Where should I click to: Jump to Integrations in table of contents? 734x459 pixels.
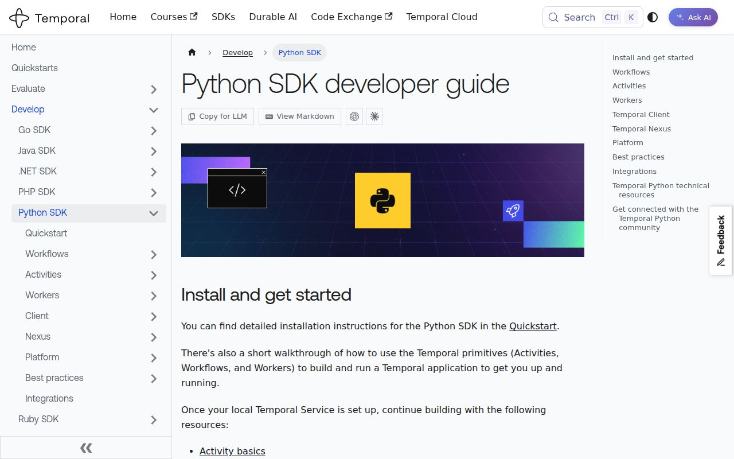pos(634,171)
